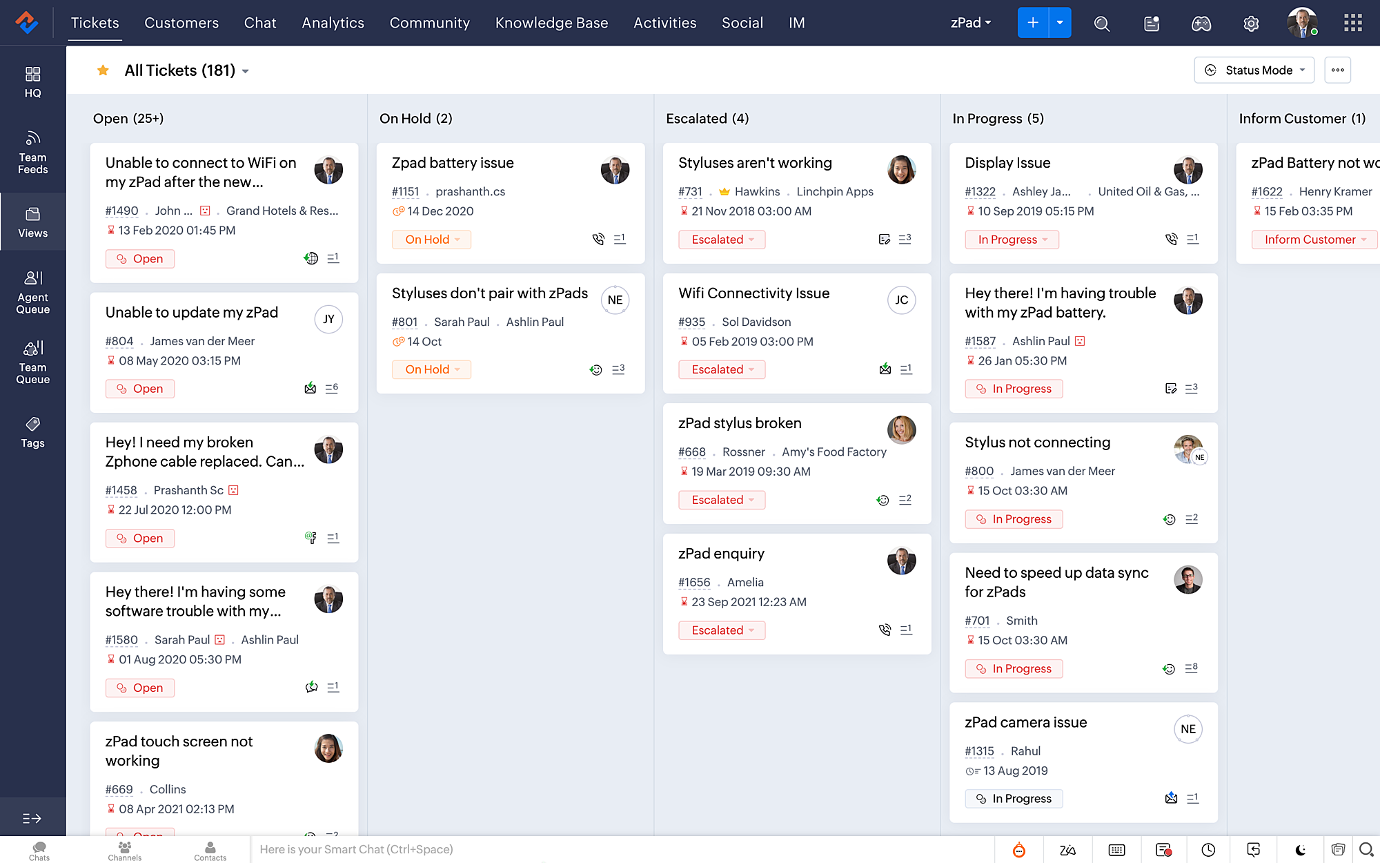The height and width of the screenshot is (863, 1380).
Task: Click the gamepad Gamescope icon
Action: tap(1201, 23)
